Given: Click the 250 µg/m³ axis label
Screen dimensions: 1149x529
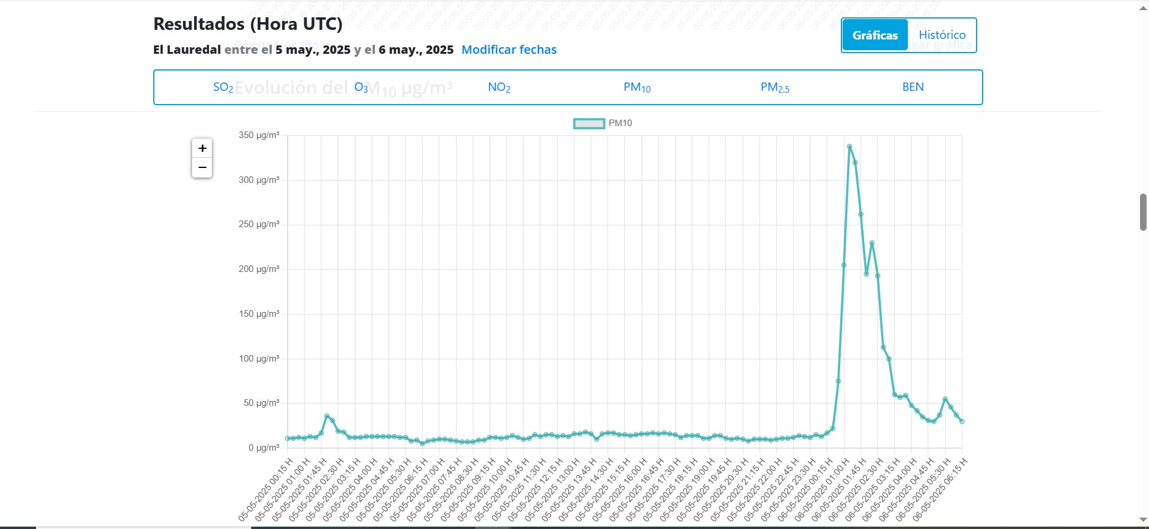Looking at the screenshot, I should (259, 224).
